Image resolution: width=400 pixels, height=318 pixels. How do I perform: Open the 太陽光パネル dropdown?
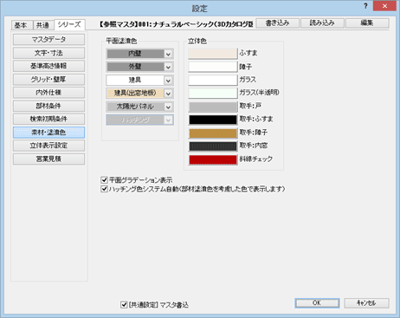pos(168,107)
